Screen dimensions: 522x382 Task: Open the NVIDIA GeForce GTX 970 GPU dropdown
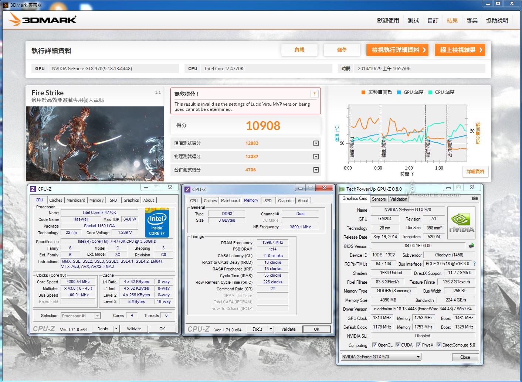(381, 357)
